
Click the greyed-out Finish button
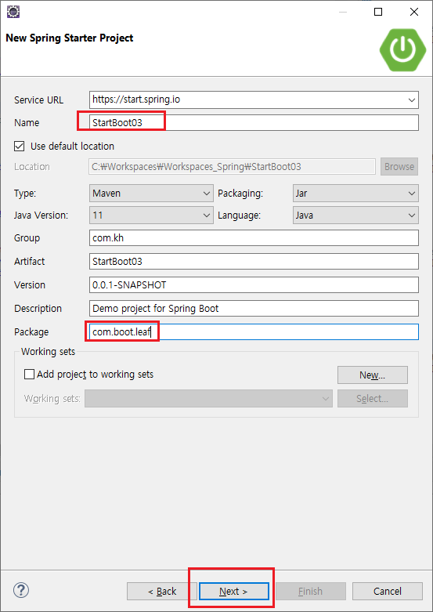pyautogui.click(x=311, y=592)
